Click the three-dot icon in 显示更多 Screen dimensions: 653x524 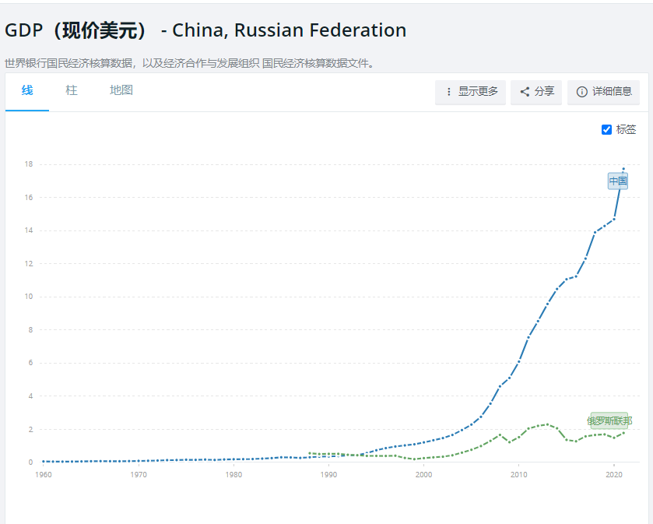448,92
